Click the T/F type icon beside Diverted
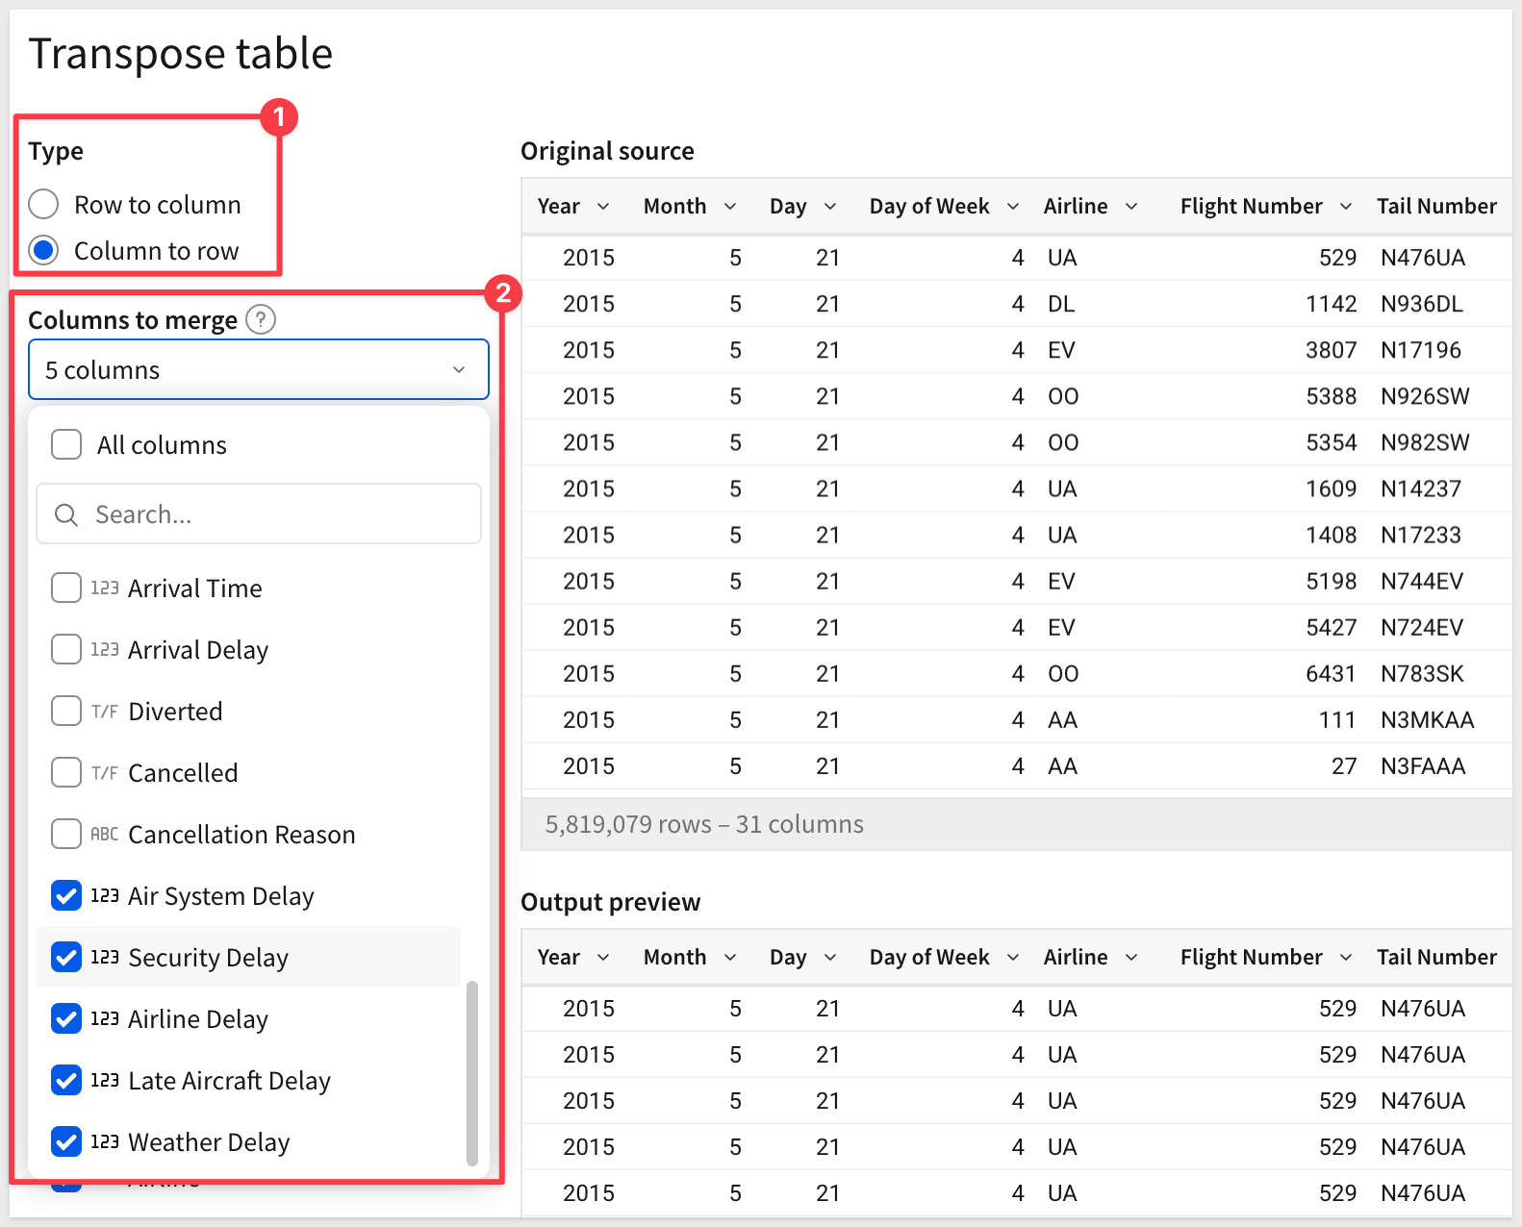 tap(105, 712)
